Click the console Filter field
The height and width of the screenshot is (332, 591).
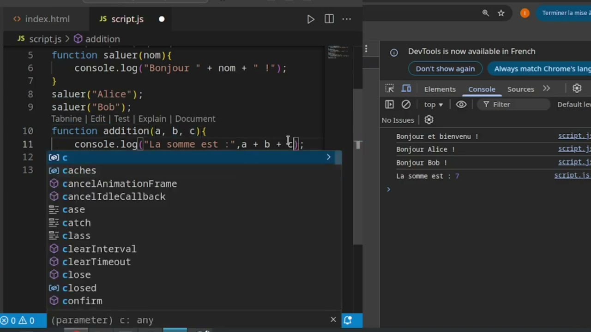(514, 105)
